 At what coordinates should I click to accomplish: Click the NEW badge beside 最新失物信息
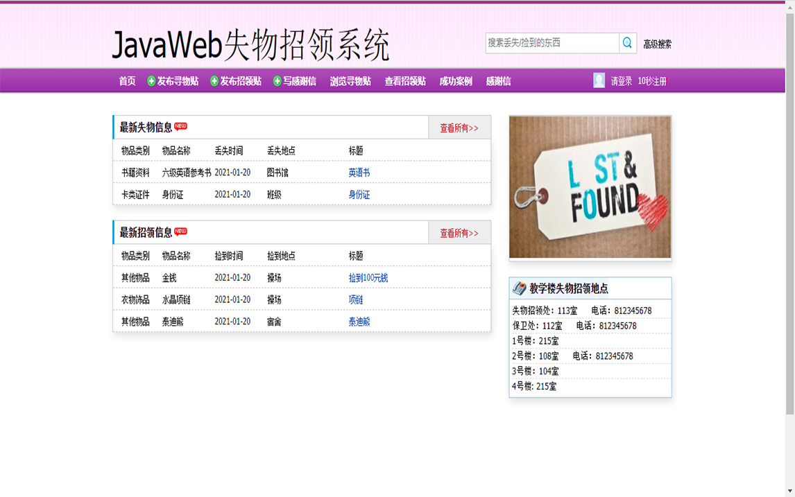click(x=180, y=126)
